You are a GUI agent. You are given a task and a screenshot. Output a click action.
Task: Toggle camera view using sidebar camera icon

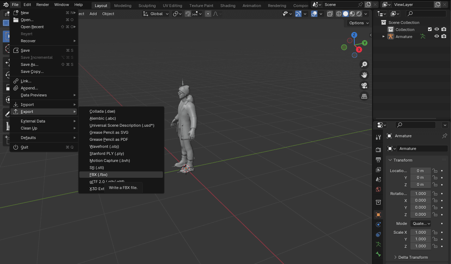[x=364, y=85]
